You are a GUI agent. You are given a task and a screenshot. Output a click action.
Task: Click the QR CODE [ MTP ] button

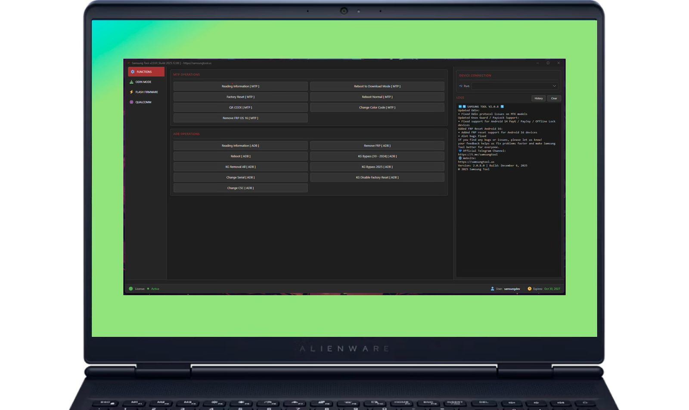pyautogui.click(x=240, y=107)
